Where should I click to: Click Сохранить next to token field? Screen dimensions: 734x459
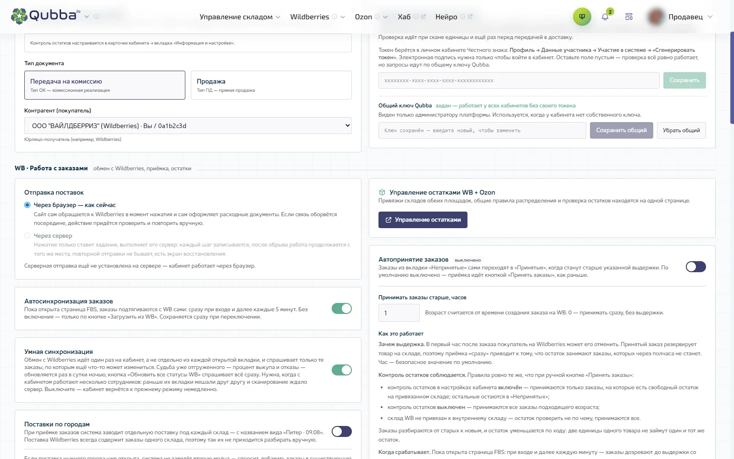[x=684, y=80]
